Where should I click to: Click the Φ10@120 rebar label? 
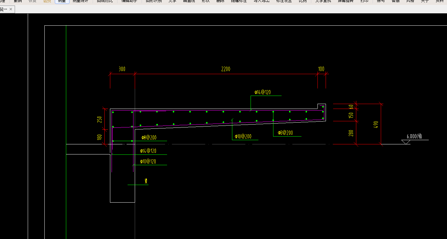[x=148, y=161]
